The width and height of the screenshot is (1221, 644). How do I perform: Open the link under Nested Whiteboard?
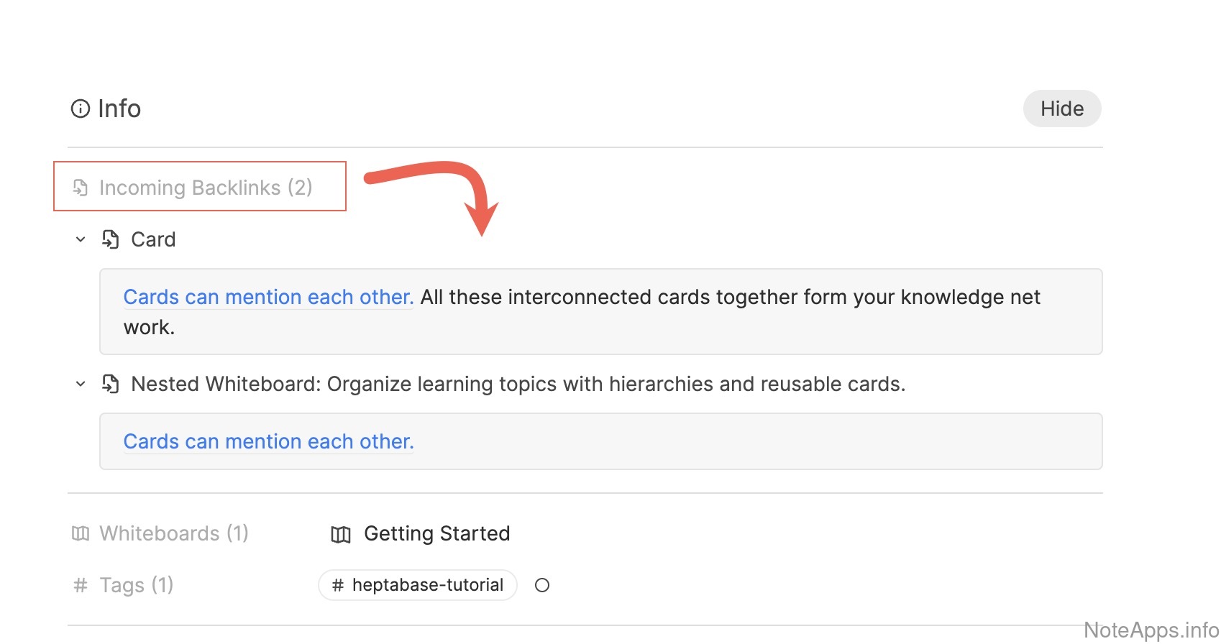click(x=268, y=441)
